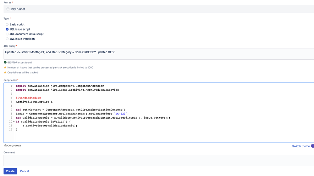Click the warning icon beside task execution limit
Image resolution: width=314 pixels, height=176 pixels.
(x=5, y=67)
